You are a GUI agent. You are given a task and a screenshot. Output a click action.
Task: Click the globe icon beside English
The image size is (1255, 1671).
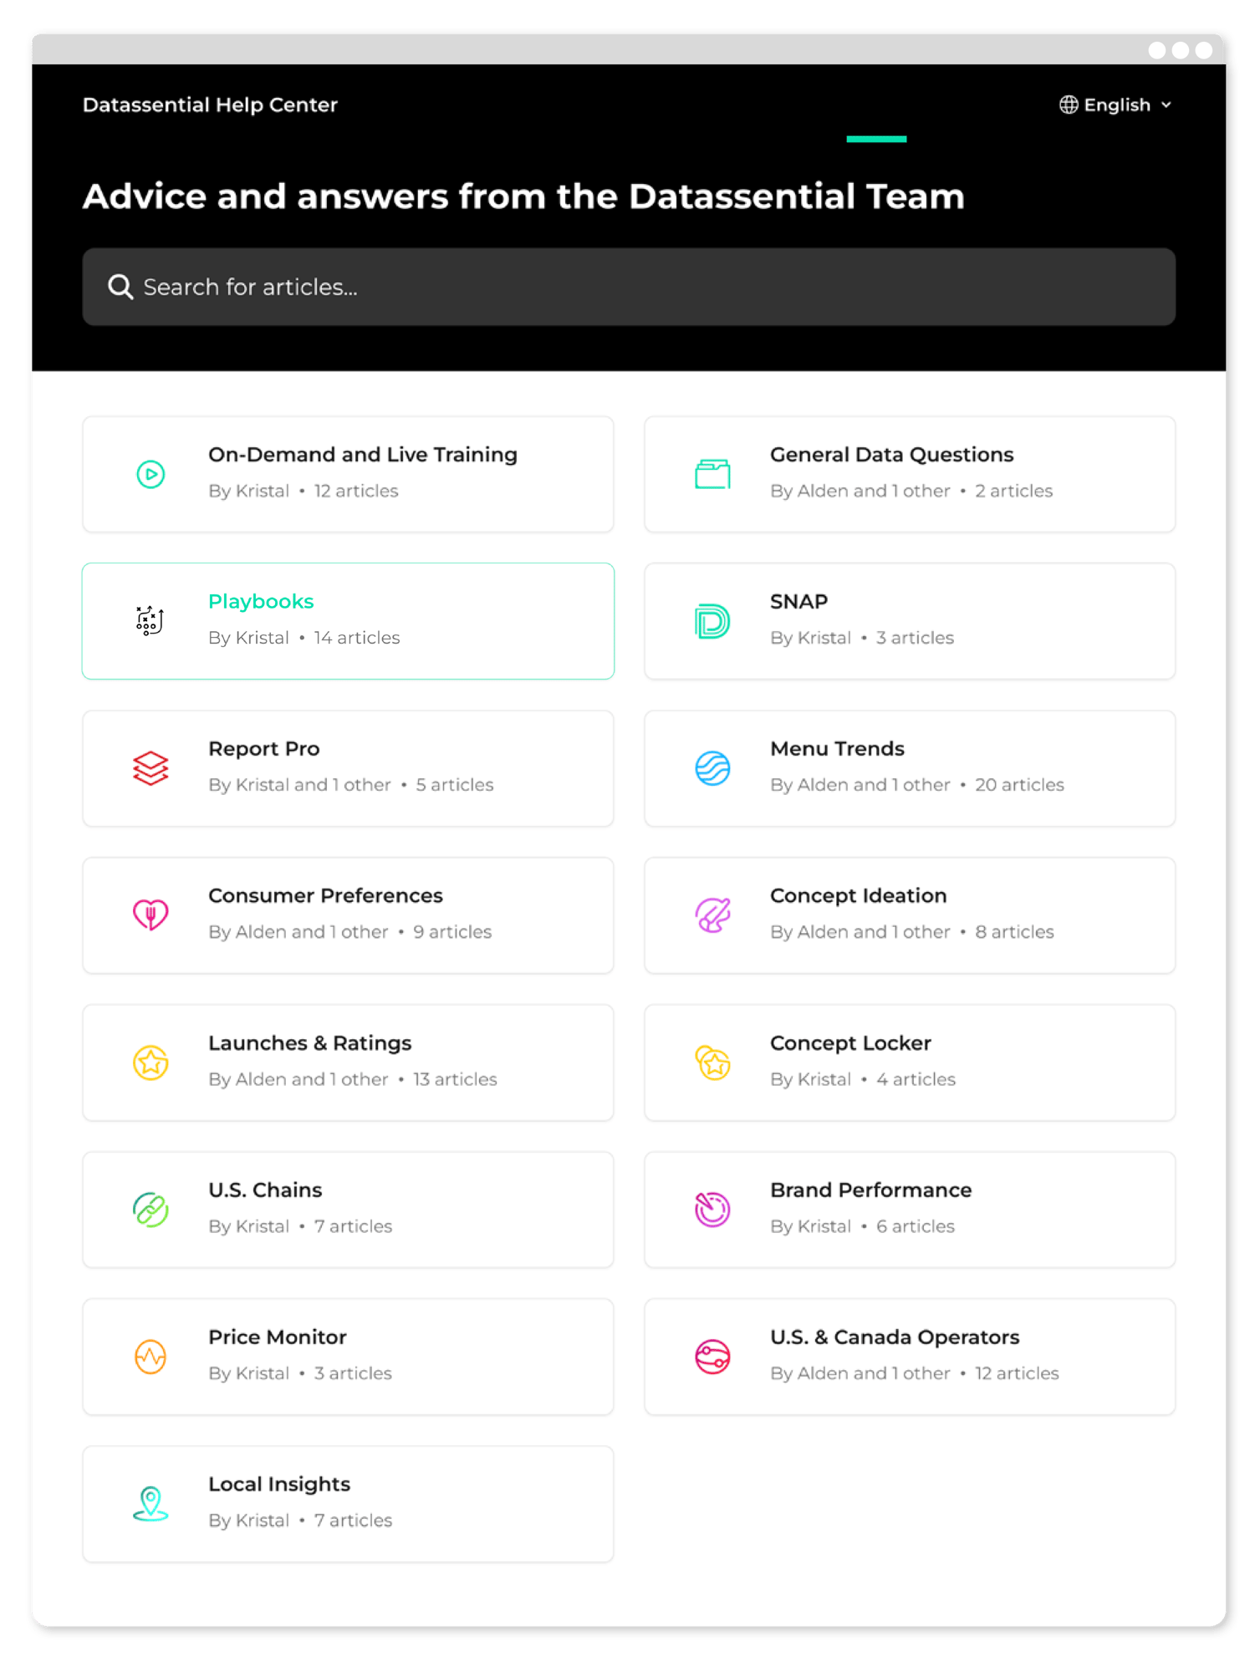pos(1069,104)
